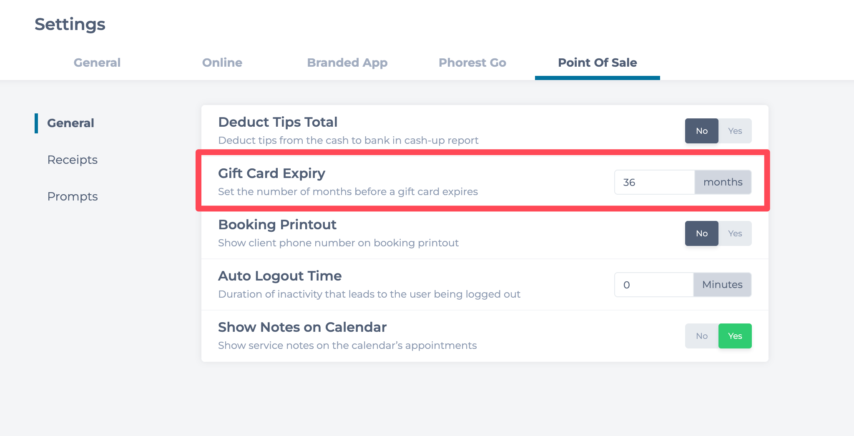Click the Settings page title

(70, 24)
